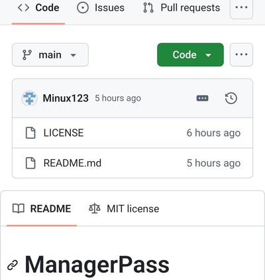Select the README tab

coord(42,209)
